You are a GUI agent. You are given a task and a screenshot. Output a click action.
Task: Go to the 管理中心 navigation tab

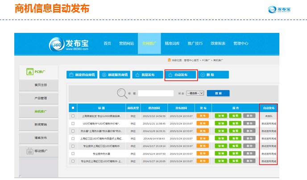[241, 44]
